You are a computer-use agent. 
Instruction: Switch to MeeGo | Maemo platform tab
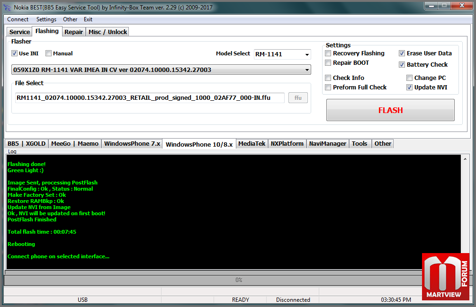[x=75, y=144]
